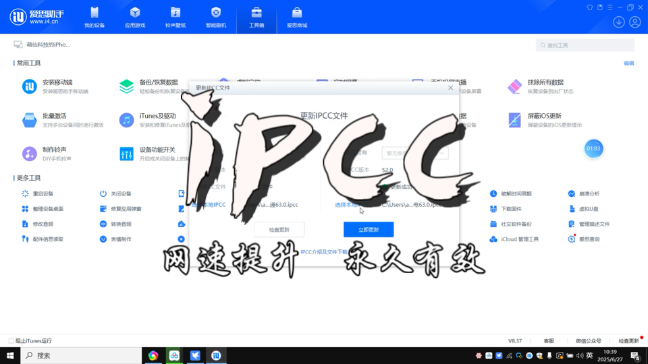This screenshot has width=648, height=364.
Task: Toggle the 阻止iTunes运行 checkbox
Action: (11, 341)
